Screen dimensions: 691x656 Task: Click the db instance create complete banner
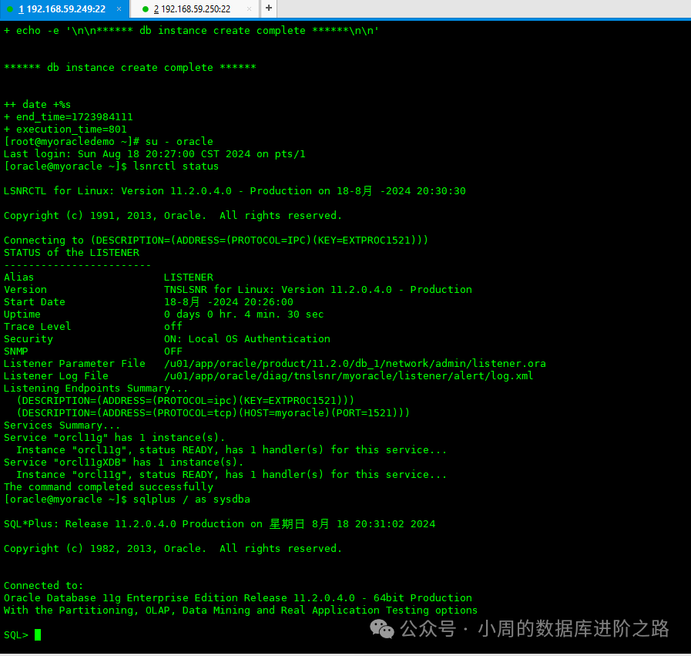point(131,67)
